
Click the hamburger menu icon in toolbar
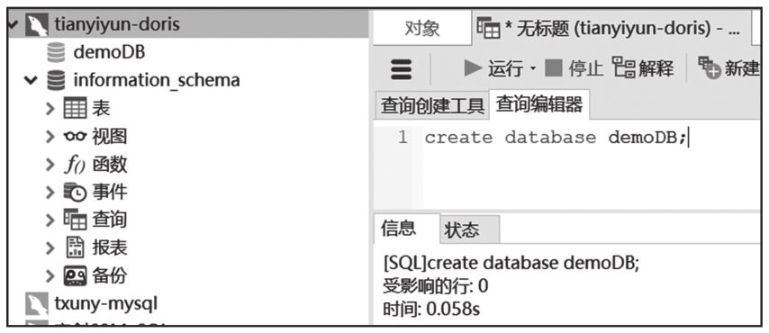402,69
